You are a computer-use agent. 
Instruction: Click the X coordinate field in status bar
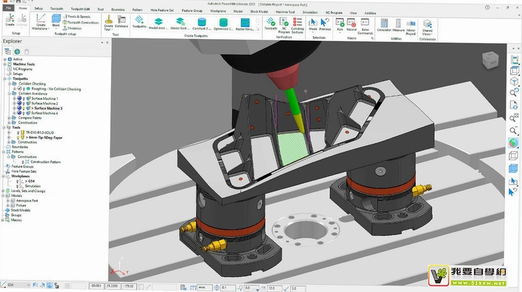pyautogui.click(x=96, y=286)
